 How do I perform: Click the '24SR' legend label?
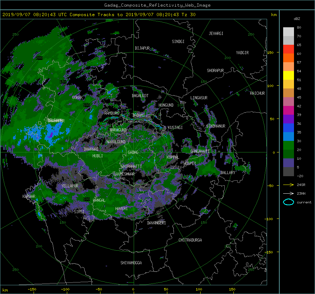(x=301, y=185)
